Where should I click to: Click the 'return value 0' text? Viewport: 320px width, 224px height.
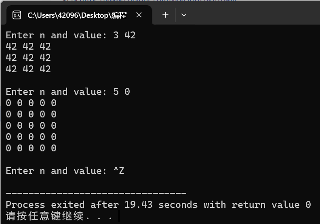point(272,205)
